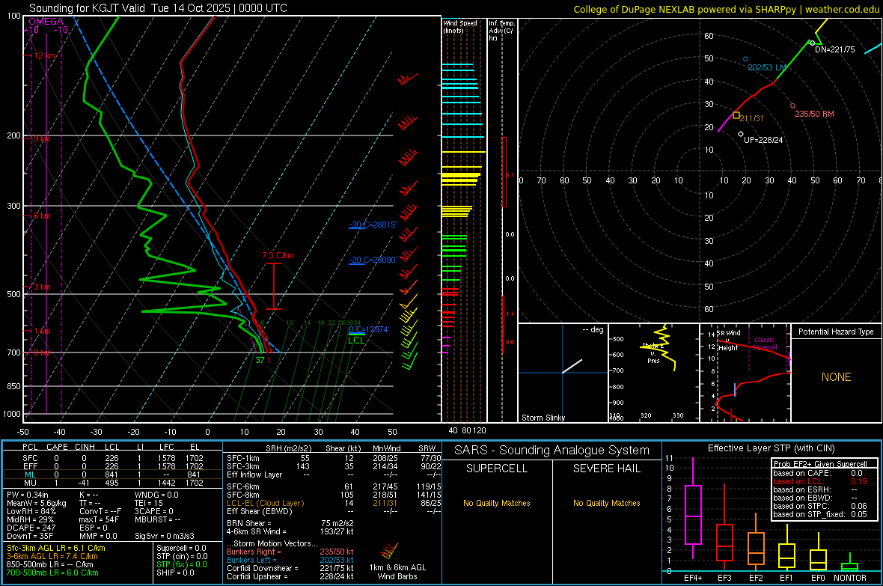
Task: Click the green NONTOR box plot
Action: (850, 564)
